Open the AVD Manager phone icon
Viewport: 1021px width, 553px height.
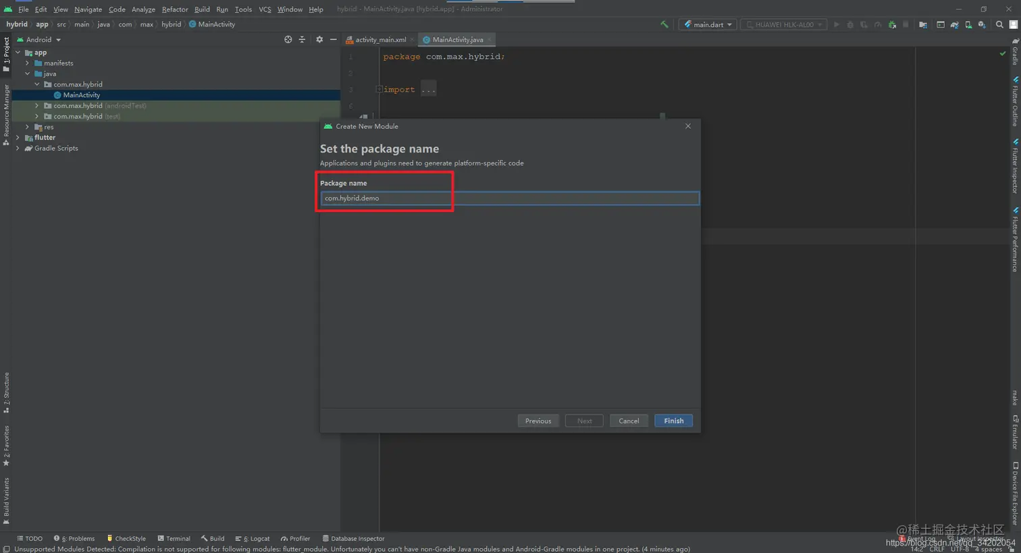point(968,24)
